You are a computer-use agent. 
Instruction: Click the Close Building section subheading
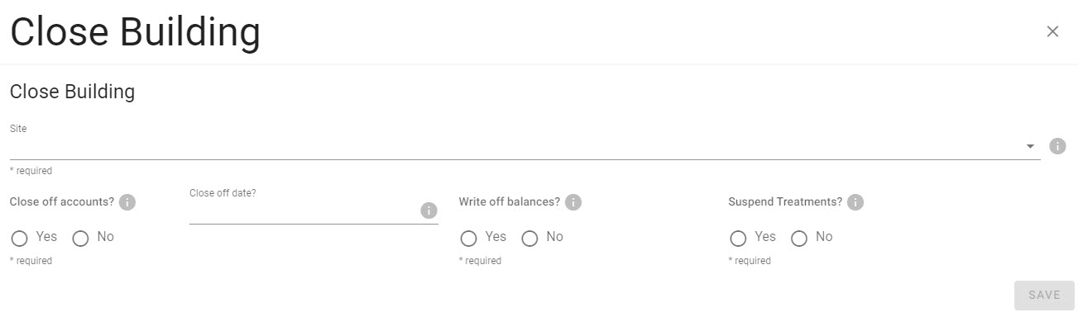tap(72, 92)
